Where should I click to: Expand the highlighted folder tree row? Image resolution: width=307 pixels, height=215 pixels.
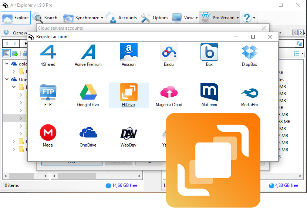[21, 118]
